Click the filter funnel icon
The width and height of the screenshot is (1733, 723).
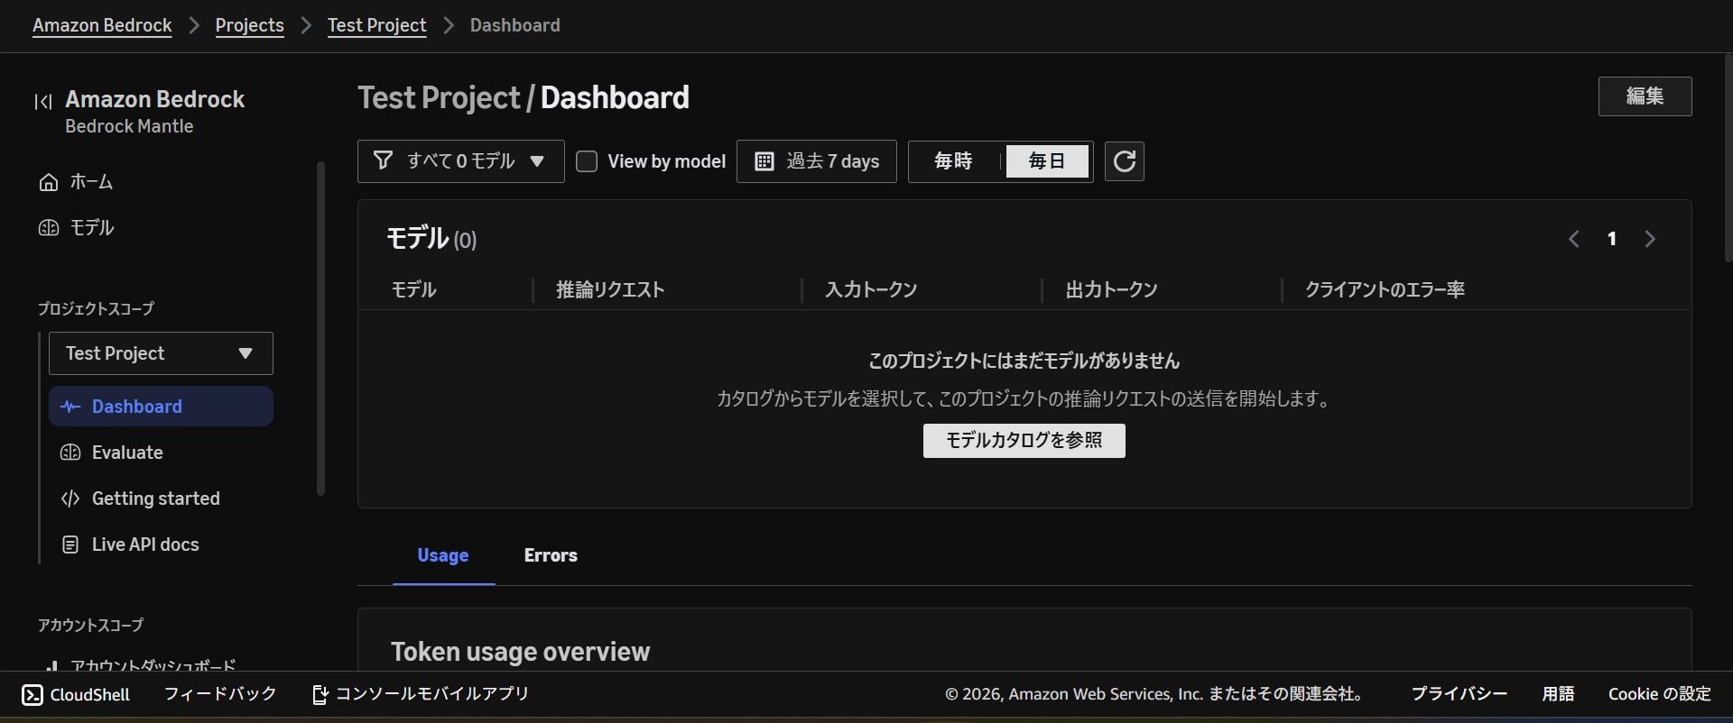pyautogui.click(x=383, y=160)
